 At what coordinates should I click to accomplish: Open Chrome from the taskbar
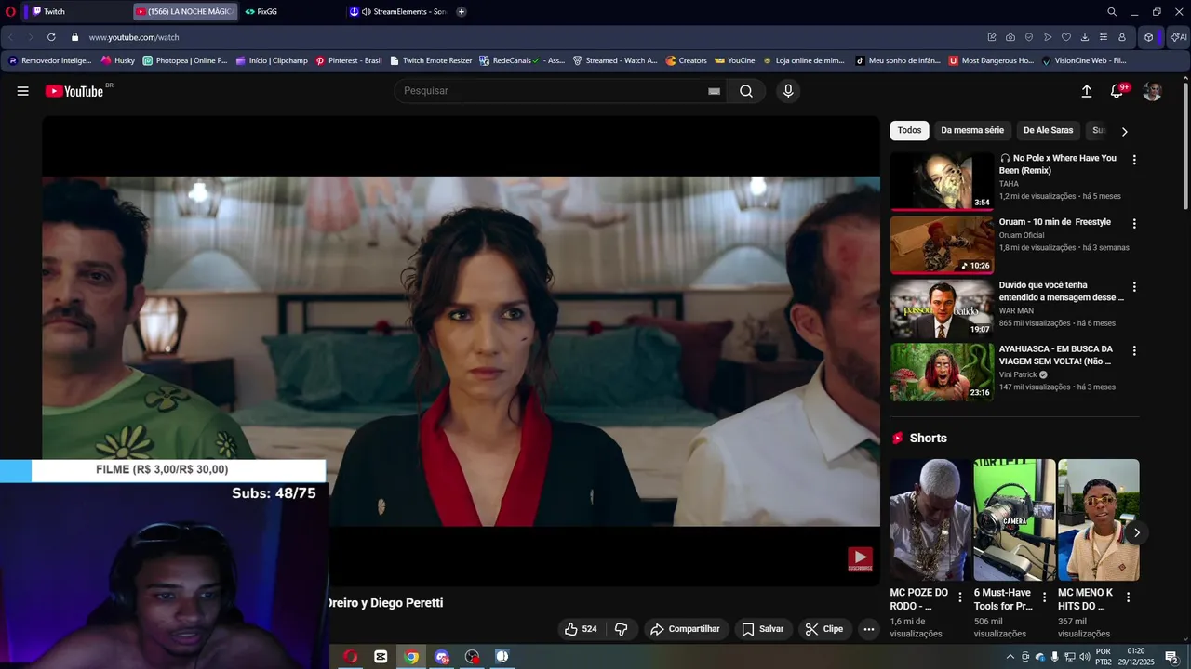(x=411, y=657)
